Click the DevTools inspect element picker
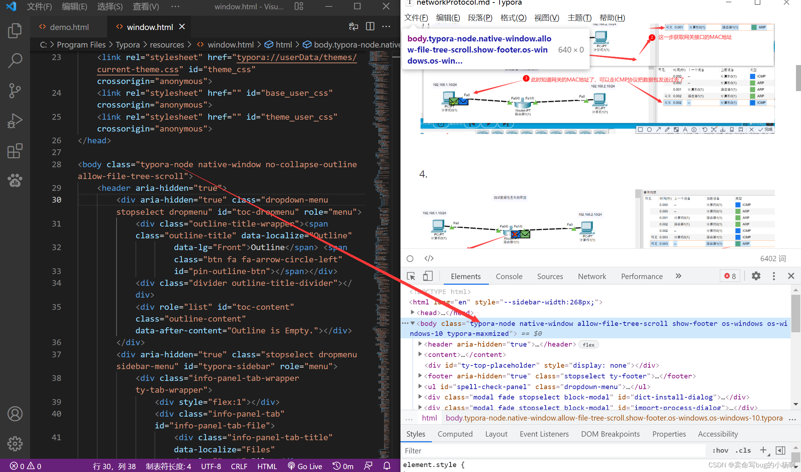This screenshot has height=472, width=801. (x=411, y=276)
